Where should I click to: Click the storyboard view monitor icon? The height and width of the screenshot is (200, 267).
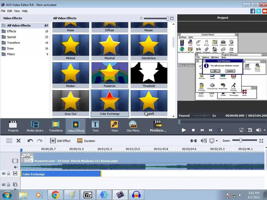[x=212, y=141]
